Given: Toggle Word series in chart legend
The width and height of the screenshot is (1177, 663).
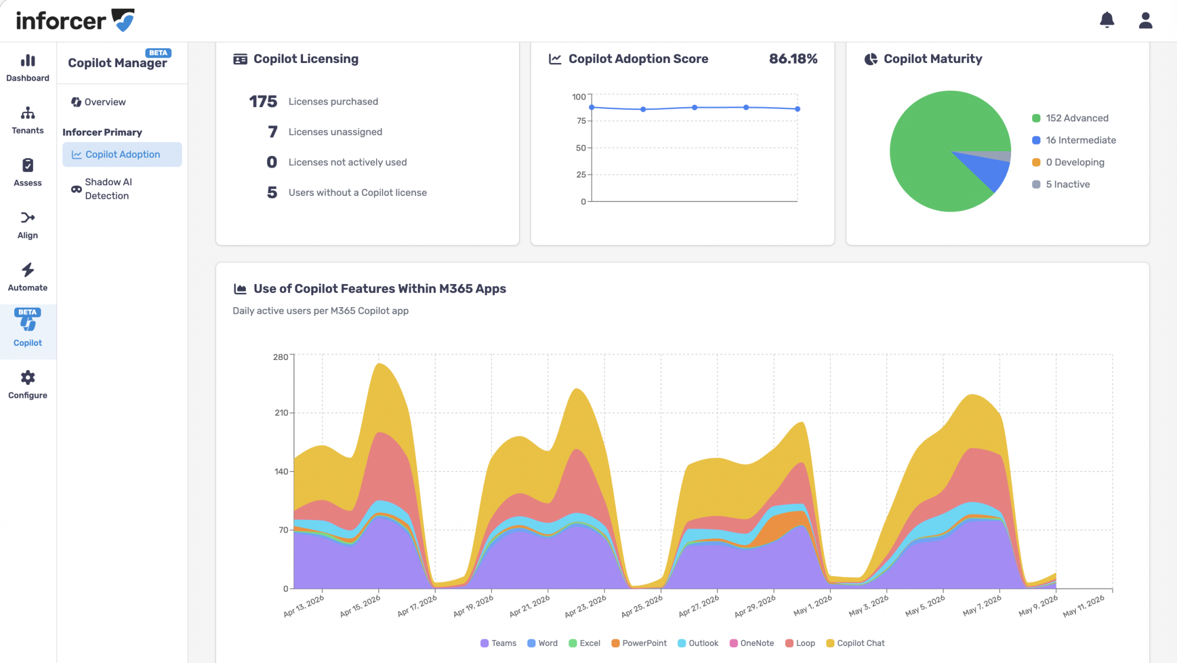Looking at the screenshot, I should coord(543,643).
